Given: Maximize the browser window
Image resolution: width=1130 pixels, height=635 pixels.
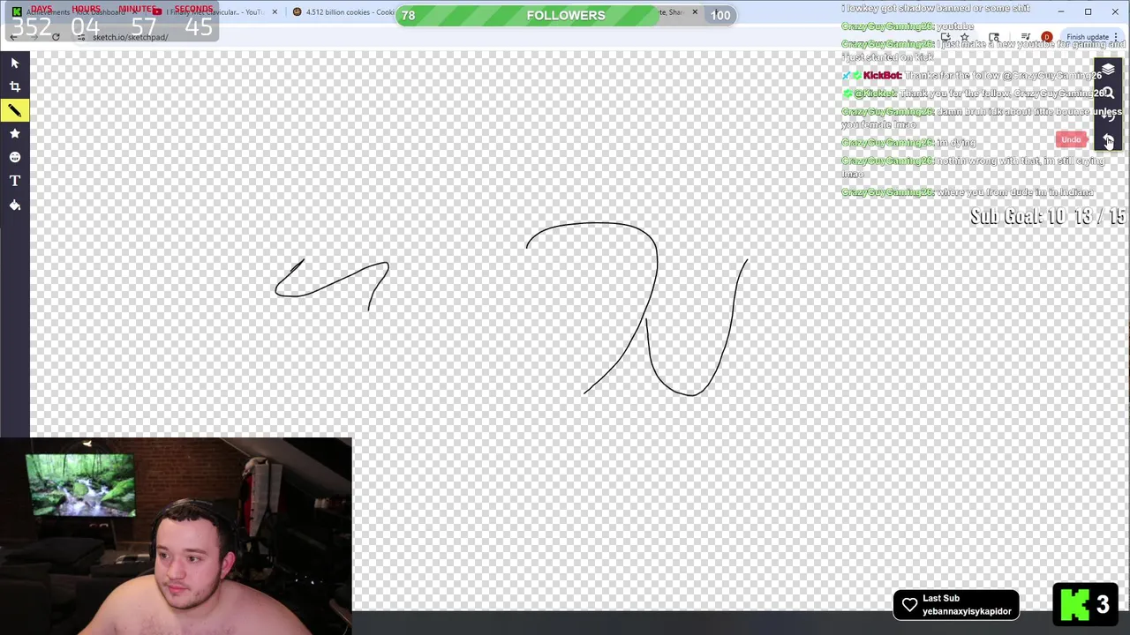Looking at the screenshot, I should (1089, 11).
